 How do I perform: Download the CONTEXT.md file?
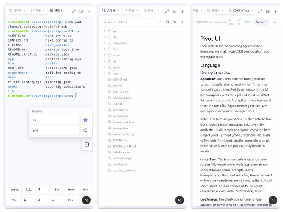(x=275, y=22)
